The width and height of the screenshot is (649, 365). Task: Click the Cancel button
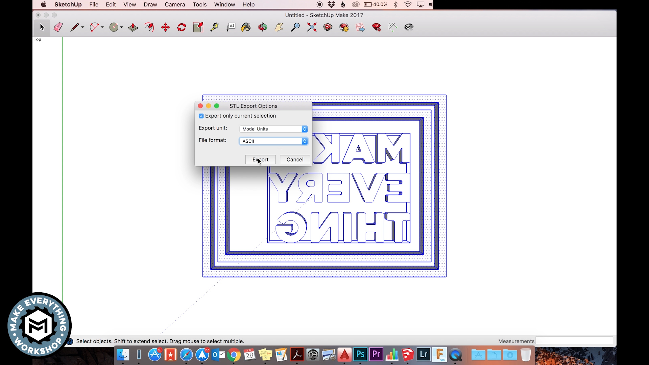[x=295, y=160]
